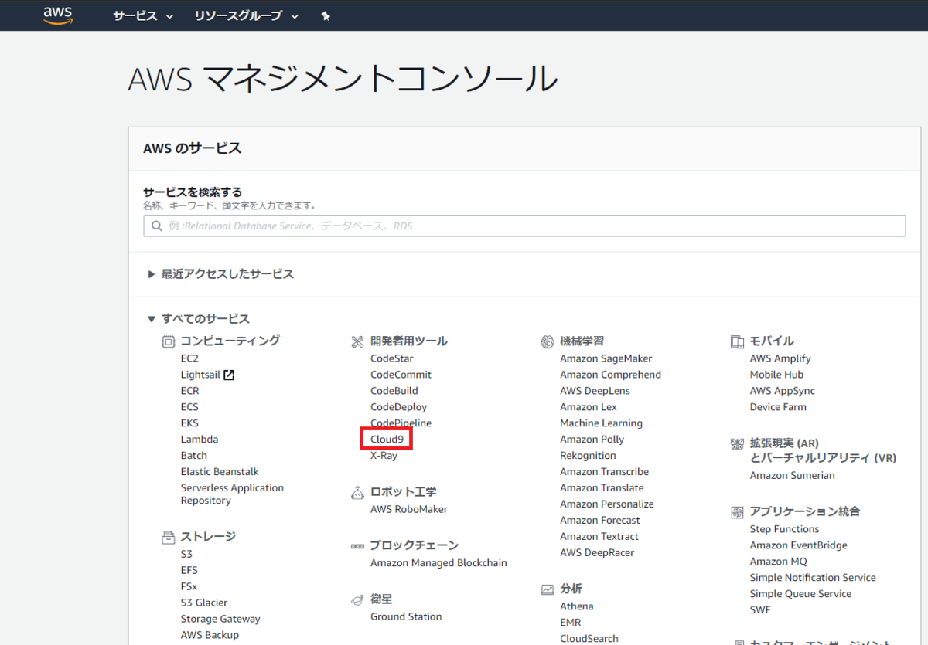Open Mobile Hub
Viewport: 928px width, 645px height.
[776, 375]
